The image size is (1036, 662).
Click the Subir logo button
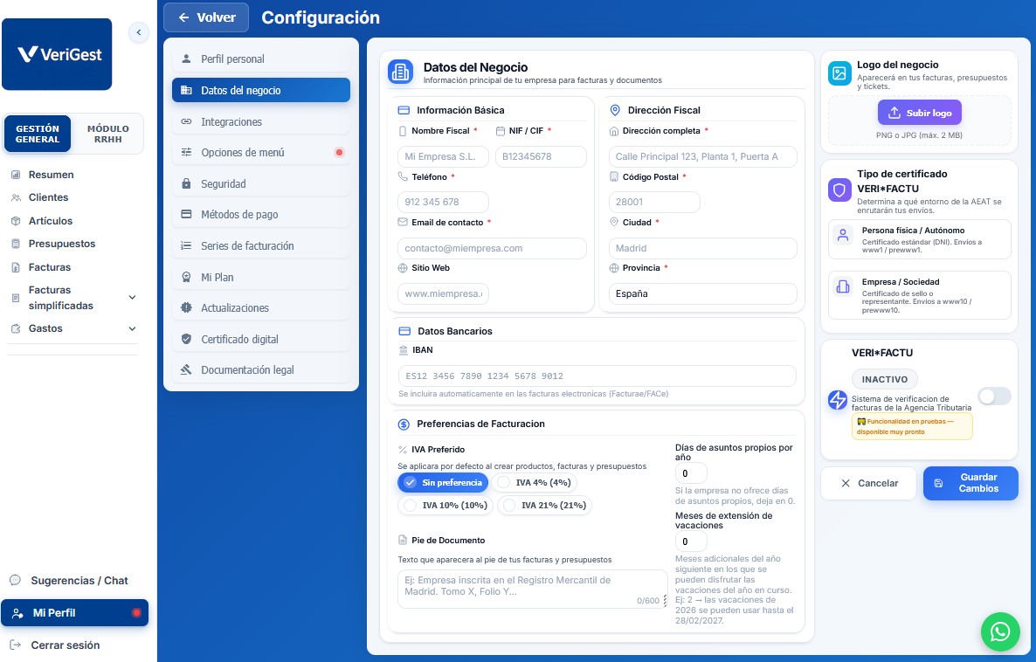click(919, 113)
